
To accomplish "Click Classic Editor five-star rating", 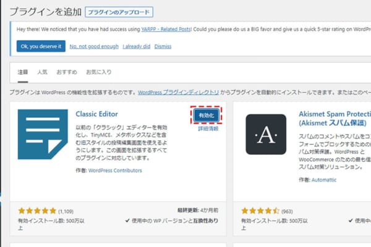I will click(37, 211).
